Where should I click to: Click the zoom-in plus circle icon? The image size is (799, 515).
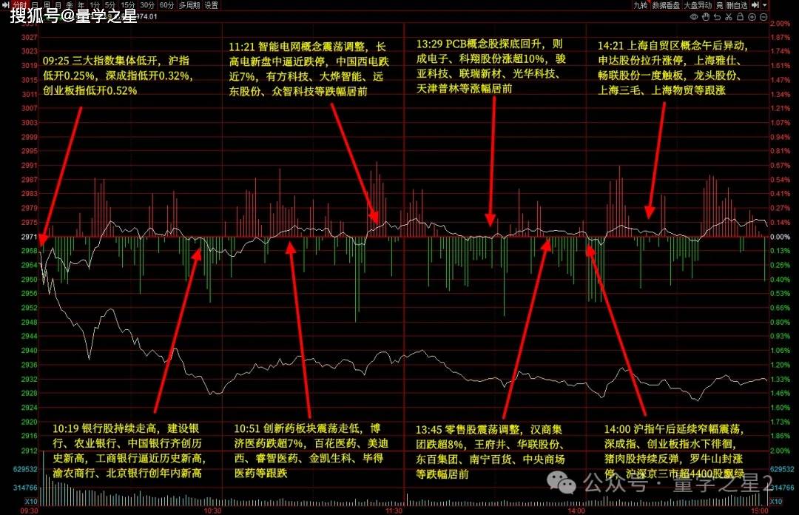point(752,17)
